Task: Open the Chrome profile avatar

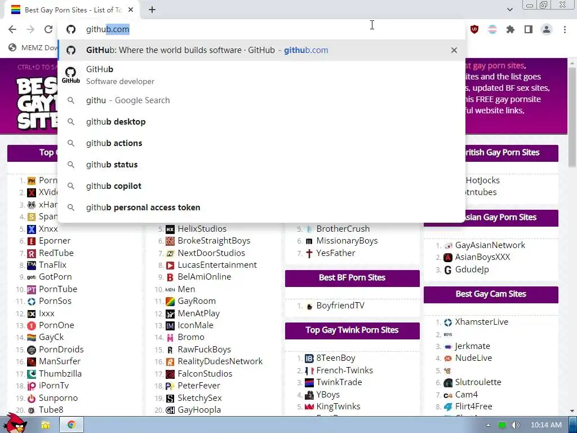Action: (x=547, y=29)
